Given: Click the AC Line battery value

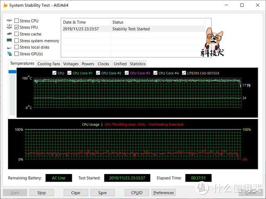Looking at the screenshot, I should pos(59,178).
